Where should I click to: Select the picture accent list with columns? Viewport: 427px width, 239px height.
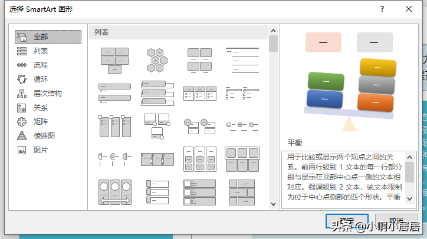(x=114, y=126)
